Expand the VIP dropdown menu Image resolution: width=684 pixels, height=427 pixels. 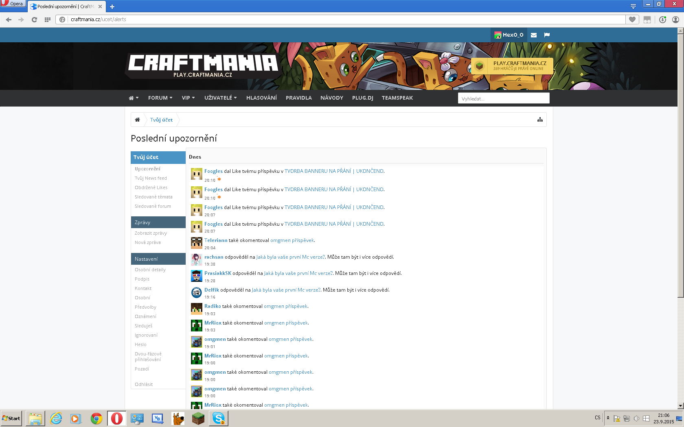[188, 98]
